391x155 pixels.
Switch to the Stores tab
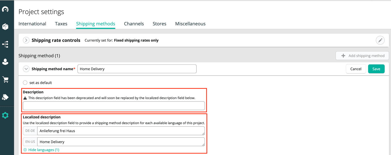159,24
